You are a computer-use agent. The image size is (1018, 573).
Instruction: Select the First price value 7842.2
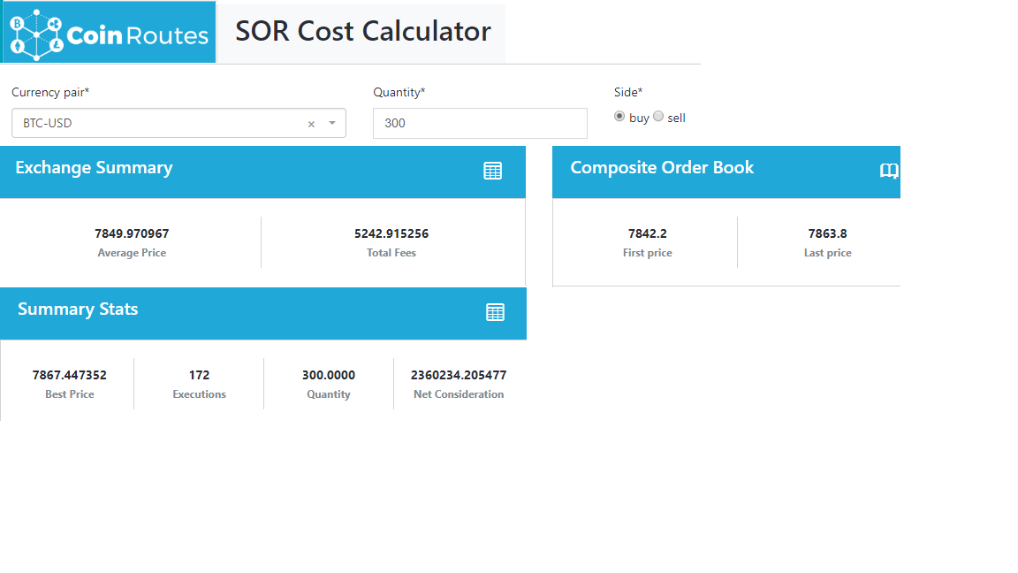647,233
